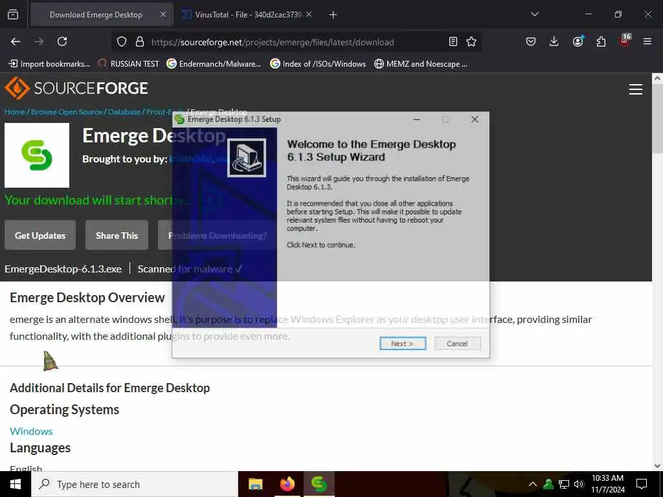Open the MEMZ and Noescape bookmark
The image size is (663, 497).
[421, 64]
